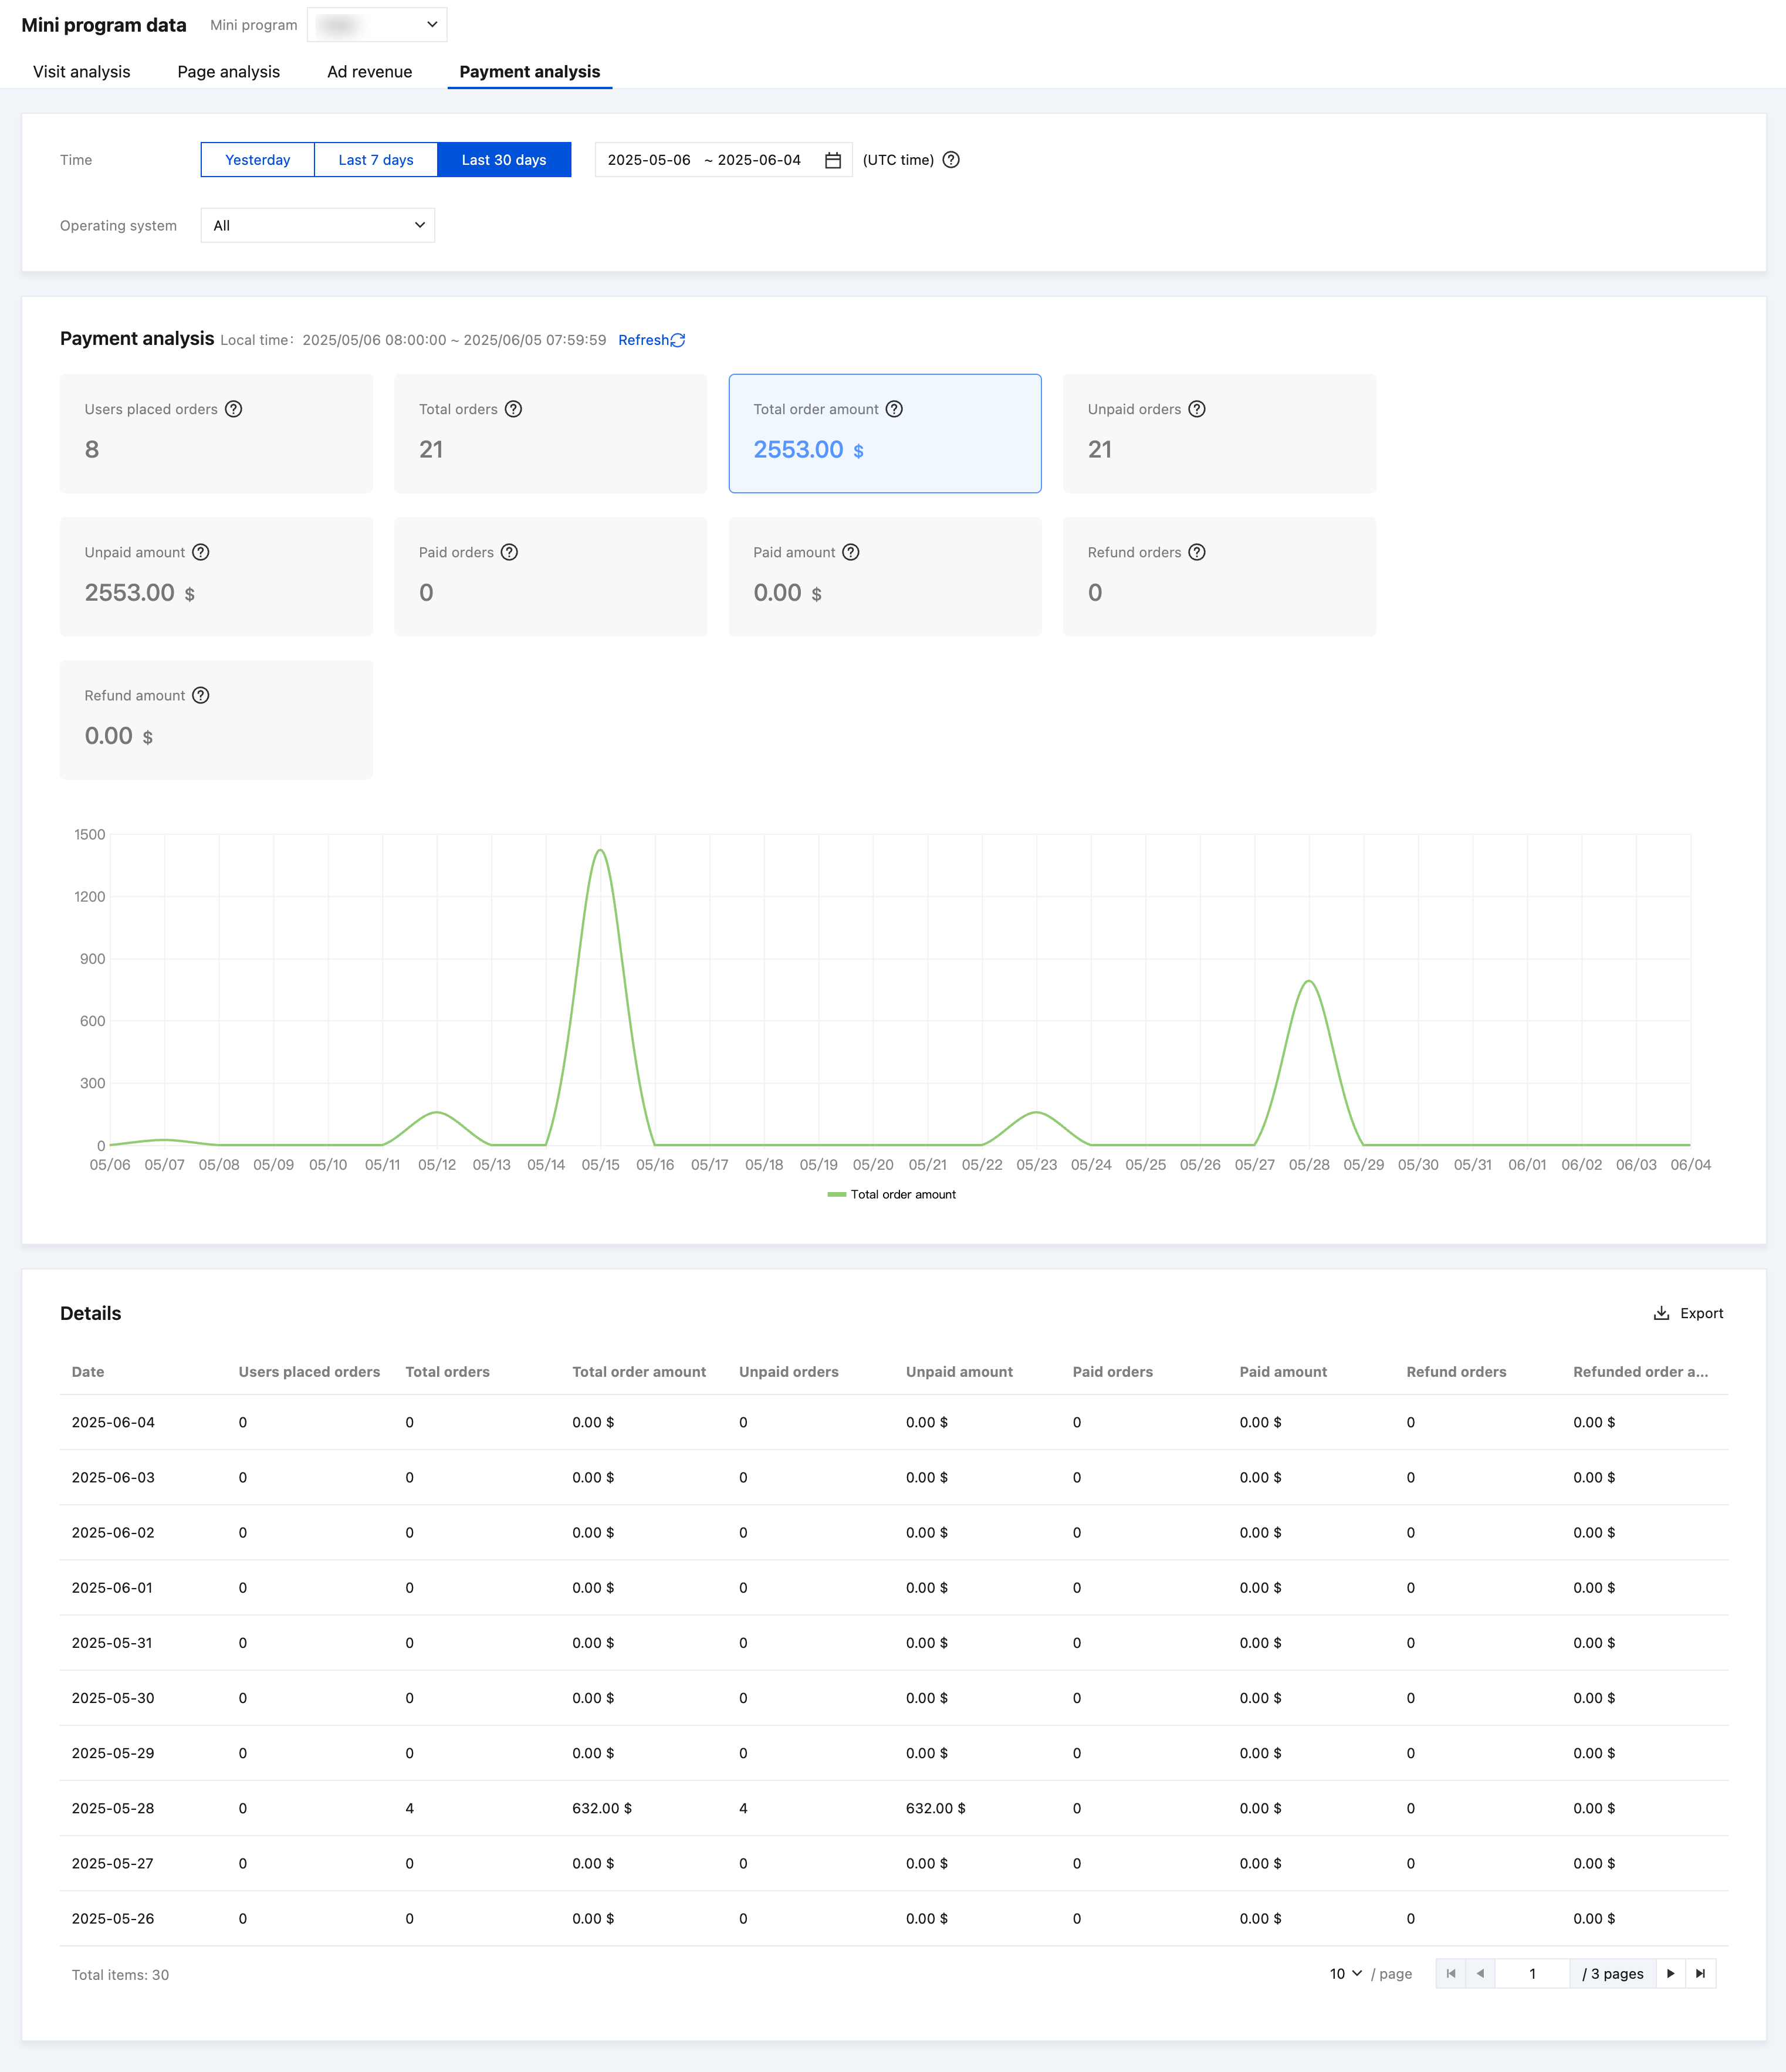Viewport: 1786px width, 2072px height.
Task: Click help icon beside Users placed orders
Action: pyautogui.click(x=233, y=409)
